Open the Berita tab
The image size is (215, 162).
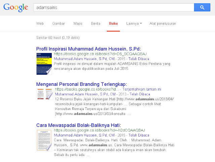(95, 23)
